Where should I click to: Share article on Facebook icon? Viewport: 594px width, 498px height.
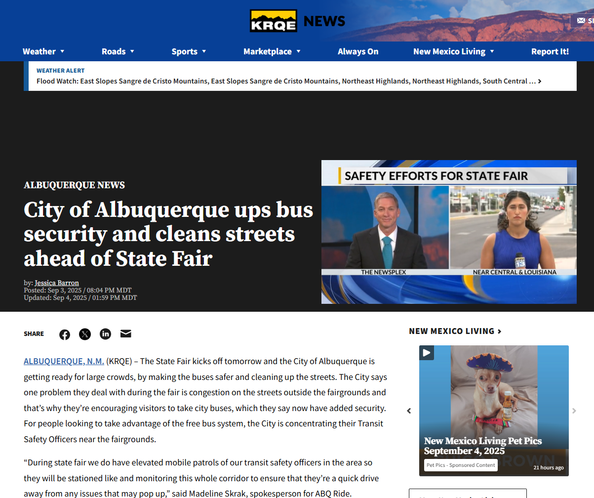point(65,334)
